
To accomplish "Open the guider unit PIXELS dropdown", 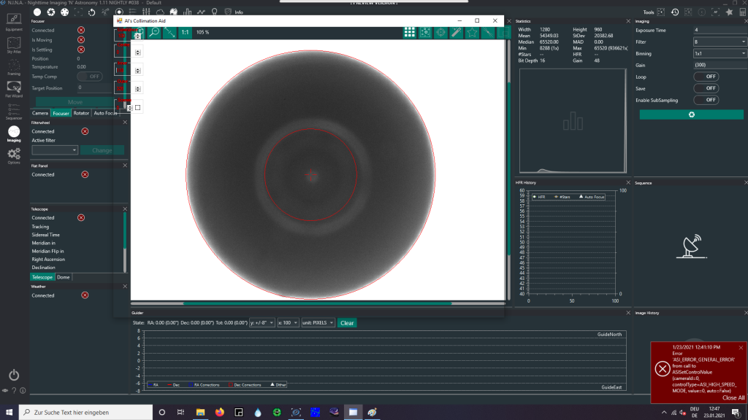I will pyautogui.click(x=318, y=323).
